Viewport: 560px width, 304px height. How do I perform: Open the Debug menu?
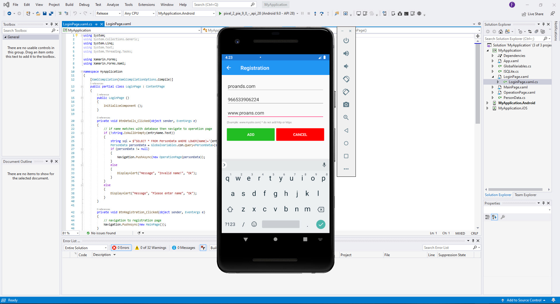pos(84,5)
